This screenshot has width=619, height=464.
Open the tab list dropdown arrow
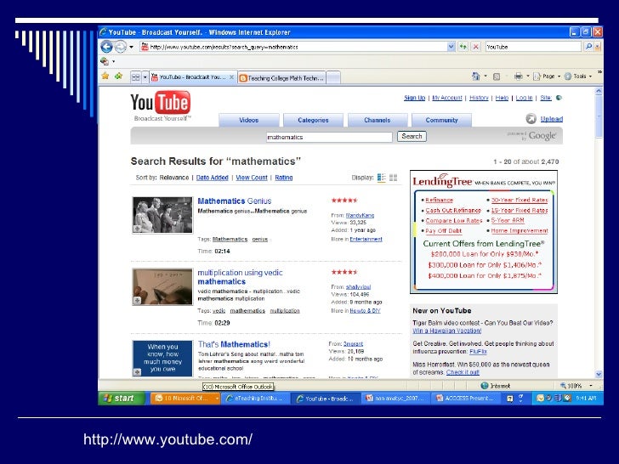coord(145,77)
